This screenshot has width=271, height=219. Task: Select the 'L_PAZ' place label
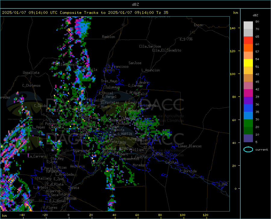click(223, 184)
